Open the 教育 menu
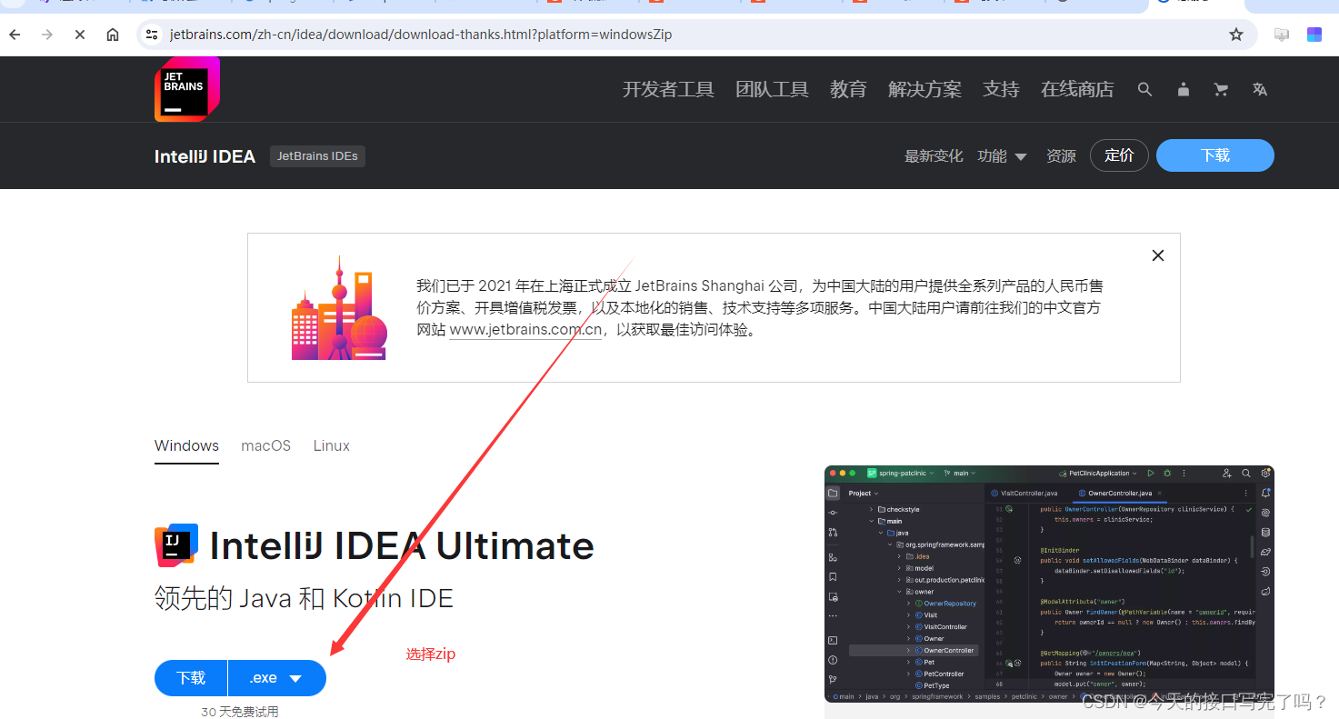Viewport: 1339px width, 719px height. [848, 89]
